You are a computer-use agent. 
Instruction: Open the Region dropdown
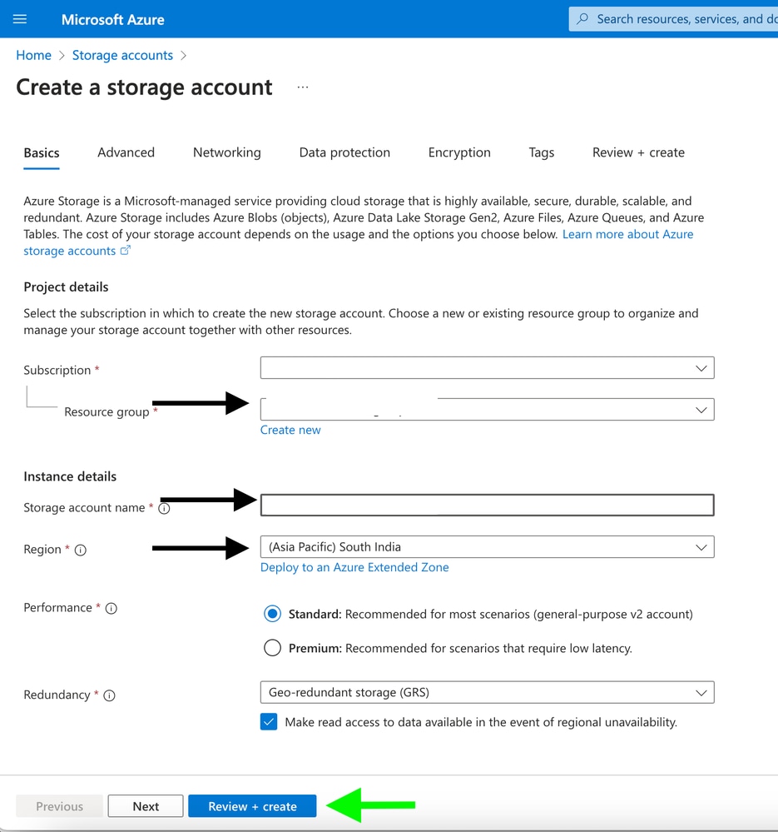click(x=487, y=546)
